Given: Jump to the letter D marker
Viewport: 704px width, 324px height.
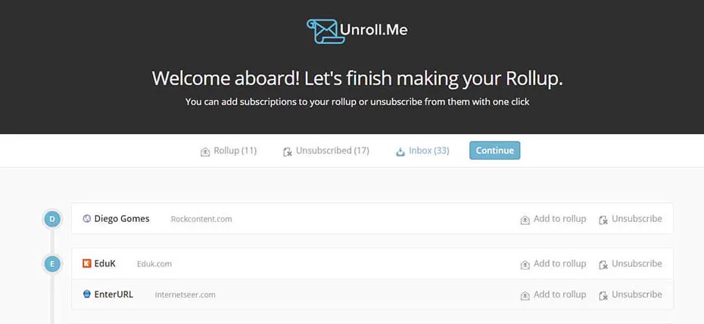Looking at the screenshot, I should (52, 219).
